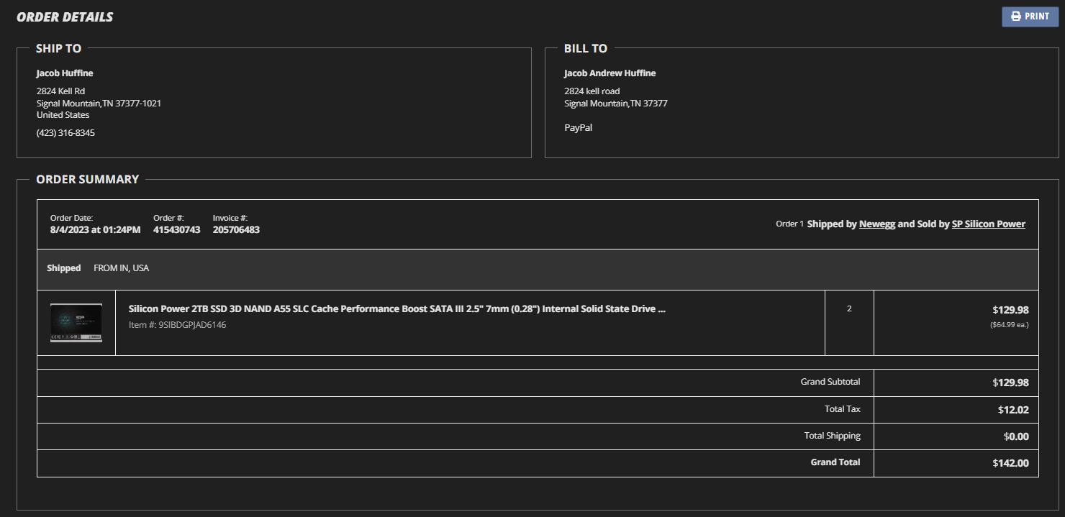Screen dimensions: 1065x517
Task: Click the Jacob Andrew Huffine billing name
Action: point(609,73)
